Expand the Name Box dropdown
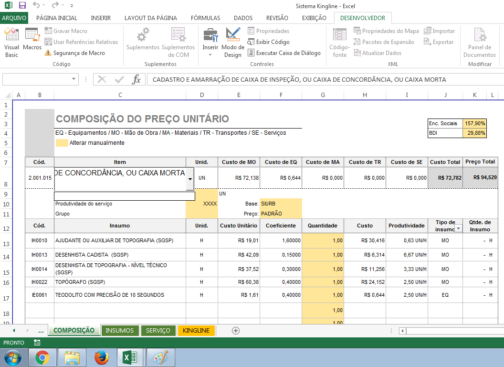This screenshot has width=504, height=367. [x=73, y=79]
